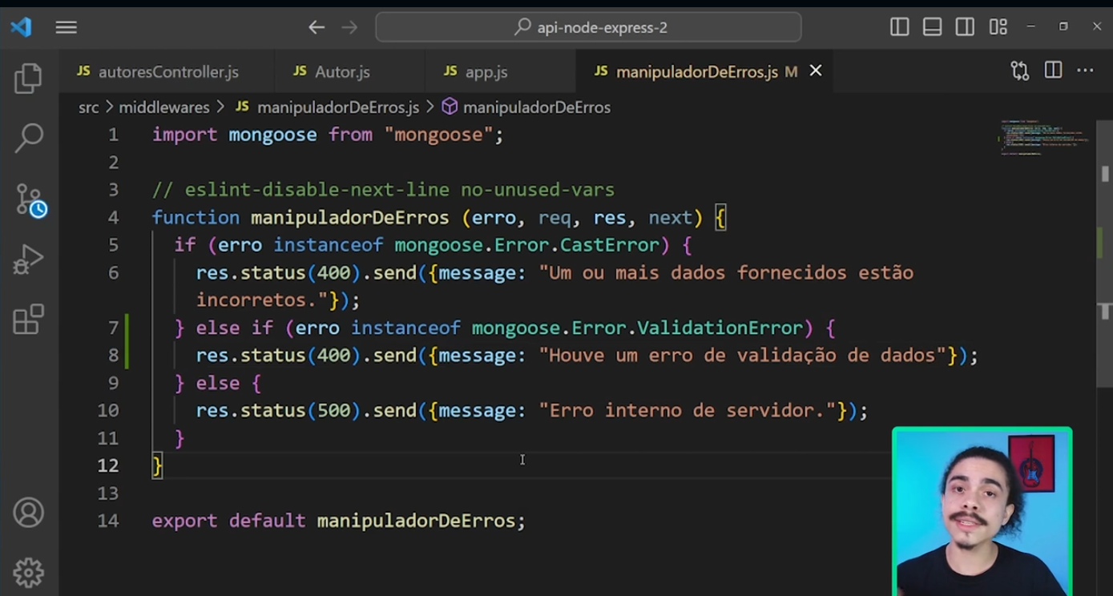Switch to the app.js tab
This screenshot has height=596, width=1113.
coord(500,72)
